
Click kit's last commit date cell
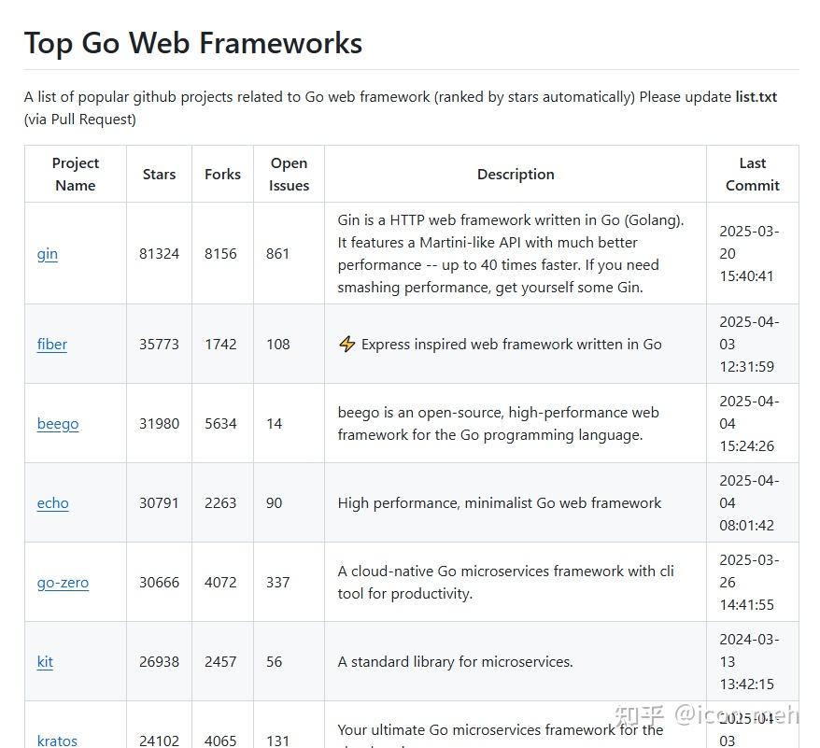click(x=747, y=662)
